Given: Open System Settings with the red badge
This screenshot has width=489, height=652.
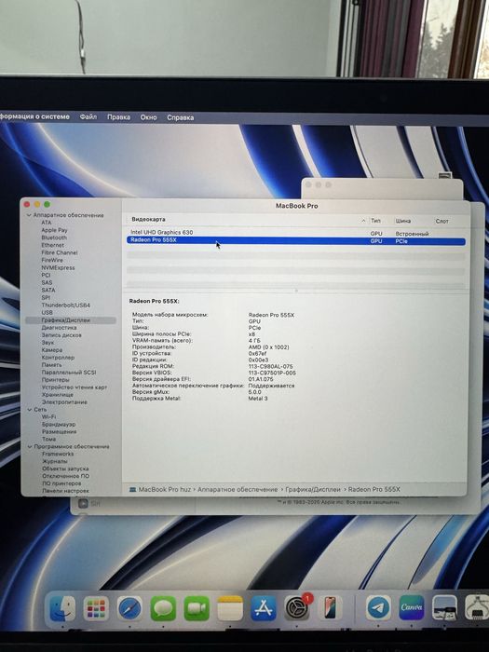Looking at the screenshot, I should [x=297, y=609].
